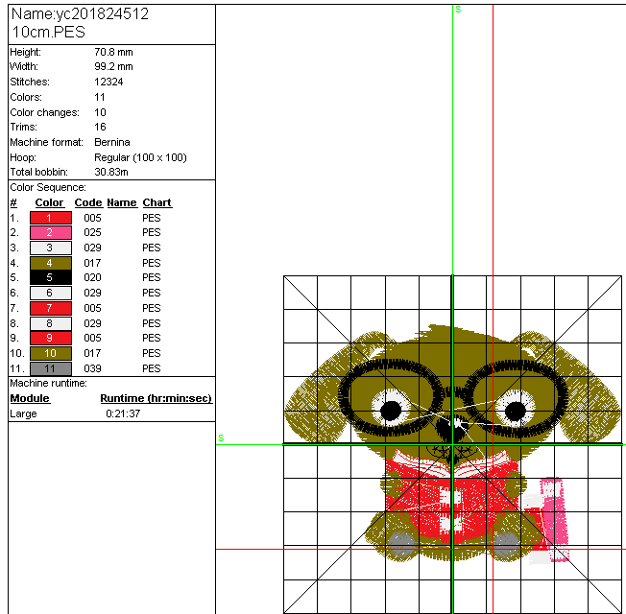Click the 'Machine runtime:' label
Screen dimensions: 626x614
tap(48, 383)
